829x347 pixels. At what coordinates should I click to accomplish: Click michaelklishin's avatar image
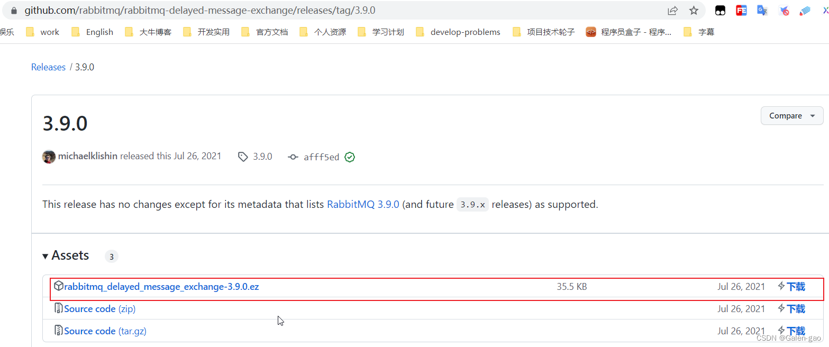pyautogui.click(x=49, y=157)
